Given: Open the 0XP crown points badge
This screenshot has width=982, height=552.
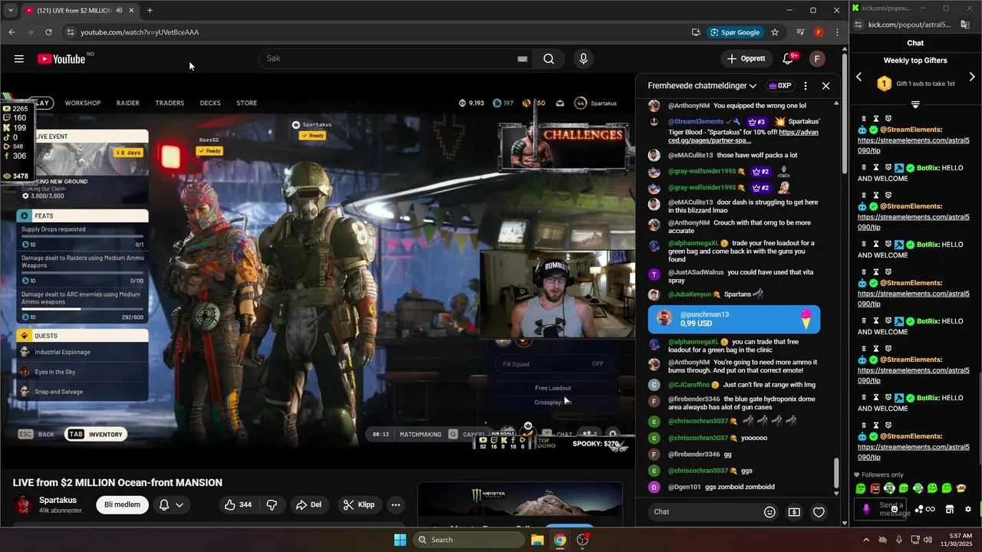Looking at the screenshot, I should pos(780,86).
